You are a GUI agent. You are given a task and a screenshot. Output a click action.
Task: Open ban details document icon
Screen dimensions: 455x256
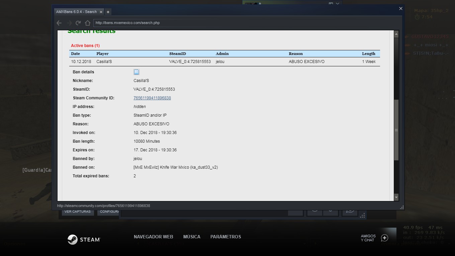[x=136, y=72]
